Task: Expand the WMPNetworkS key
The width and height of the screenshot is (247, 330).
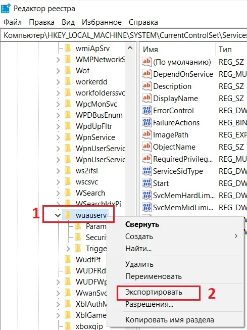Action: (x=58, y=60)
